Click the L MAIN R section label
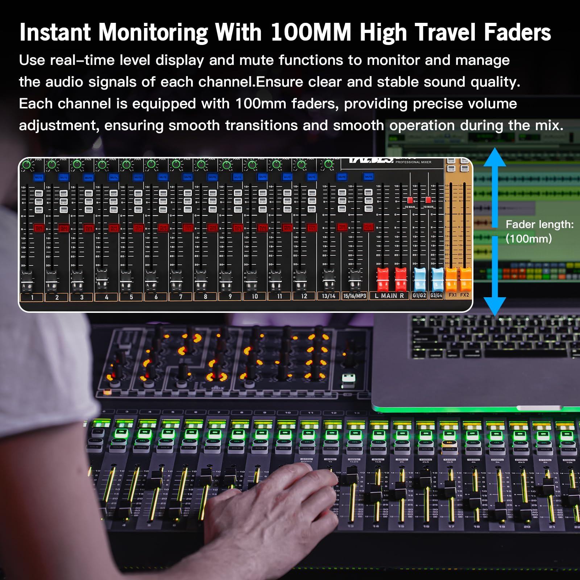Viewport: 580px width, 580px height. point(389,295)
